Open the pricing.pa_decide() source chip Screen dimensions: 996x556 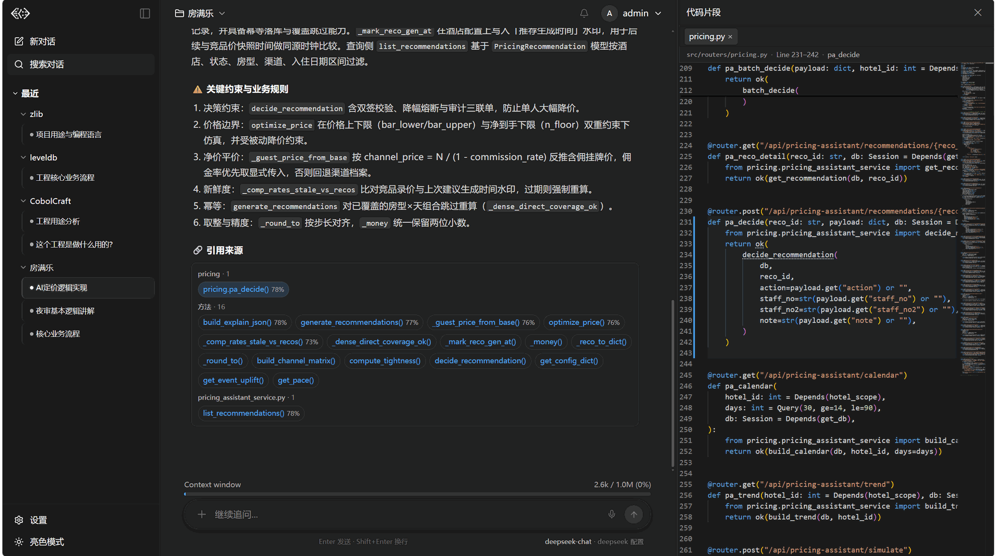coord(243,289)
